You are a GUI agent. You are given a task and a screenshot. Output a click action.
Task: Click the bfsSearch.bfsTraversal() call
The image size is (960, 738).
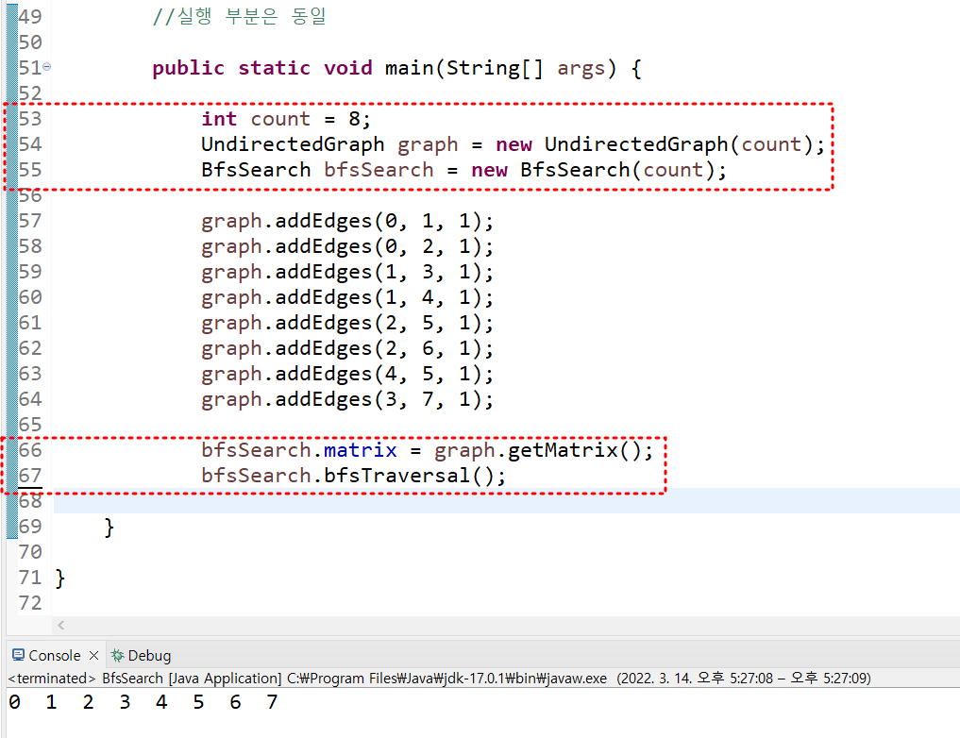(x=353, y=476)
